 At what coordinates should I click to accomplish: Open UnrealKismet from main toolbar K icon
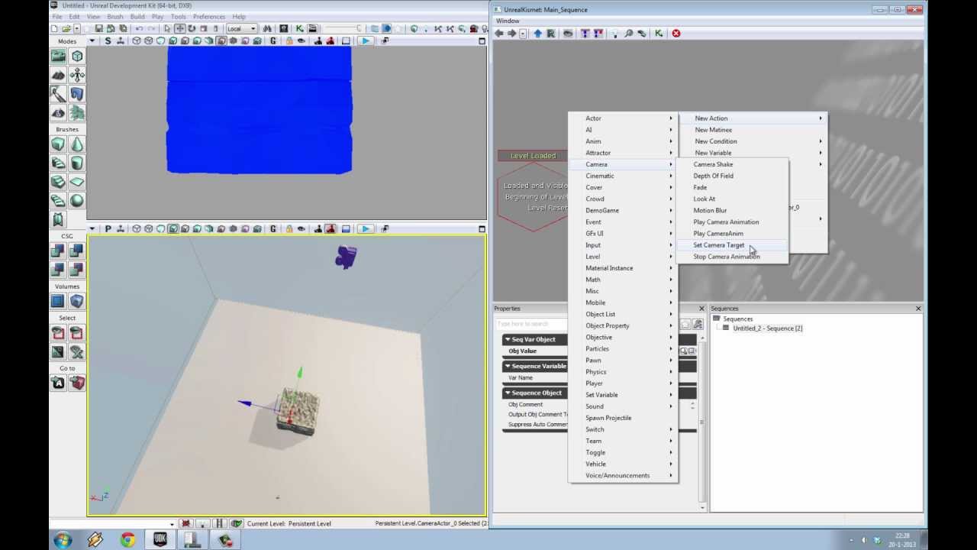(x=300, y=28)
